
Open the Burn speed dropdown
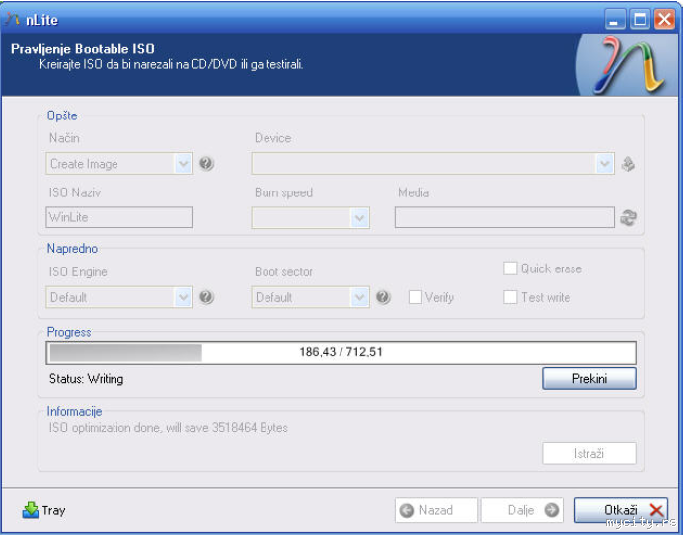pos(310,217)
